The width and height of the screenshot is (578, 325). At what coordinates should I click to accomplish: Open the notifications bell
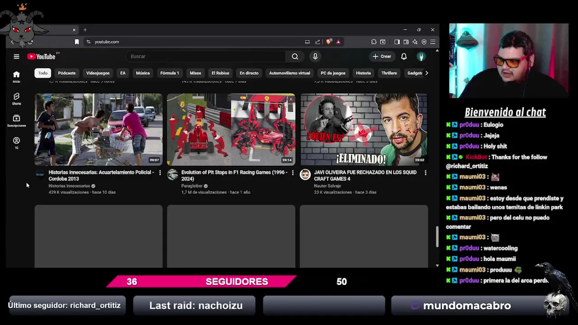pyautogui.click(x=404, y=56)
